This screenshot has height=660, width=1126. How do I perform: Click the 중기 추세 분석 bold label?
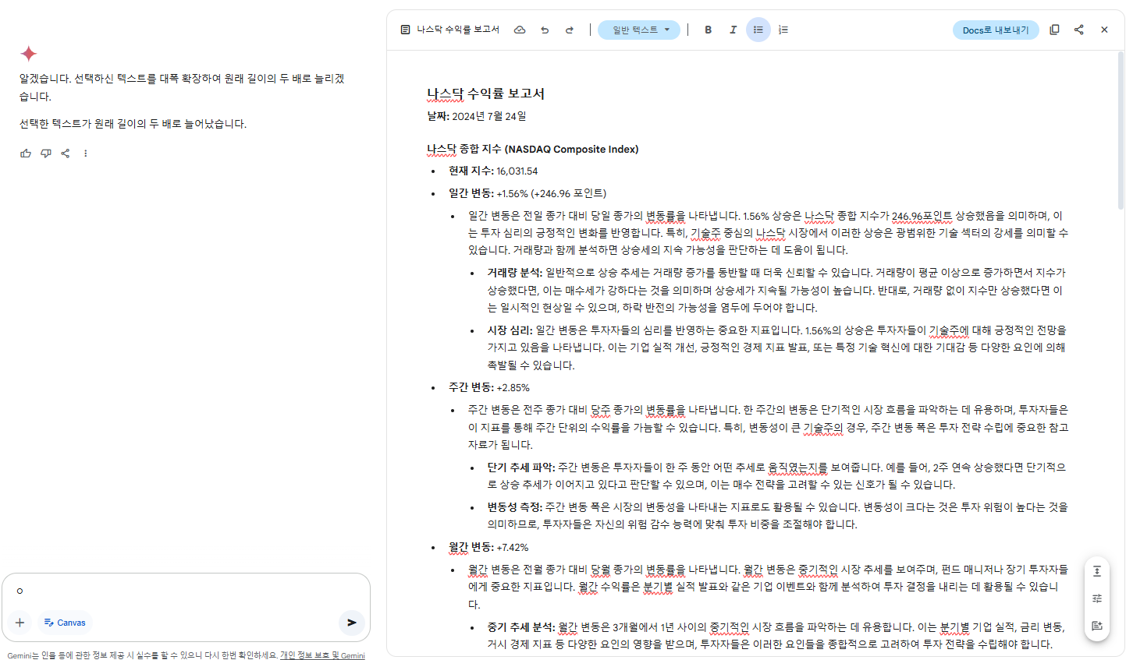pyautogui.click(x=521, y=627)
